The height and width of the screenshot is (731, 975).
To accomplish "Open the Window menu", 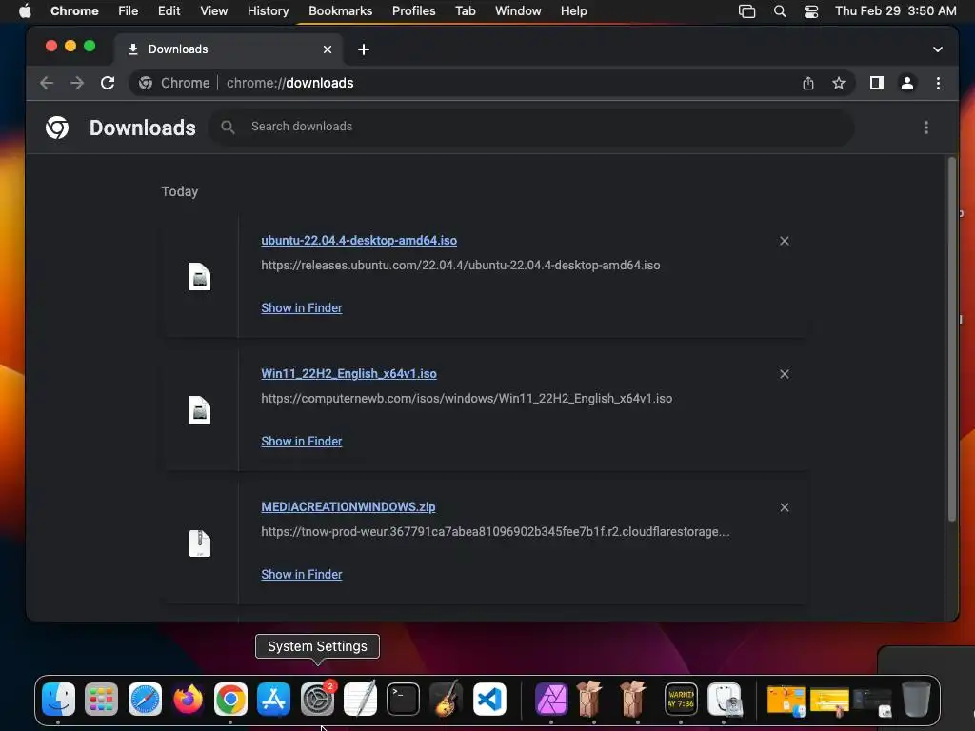I will [518, 11].
